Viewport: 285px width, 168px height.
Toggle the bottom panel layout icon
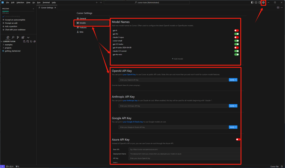click(x=256, y=3)
